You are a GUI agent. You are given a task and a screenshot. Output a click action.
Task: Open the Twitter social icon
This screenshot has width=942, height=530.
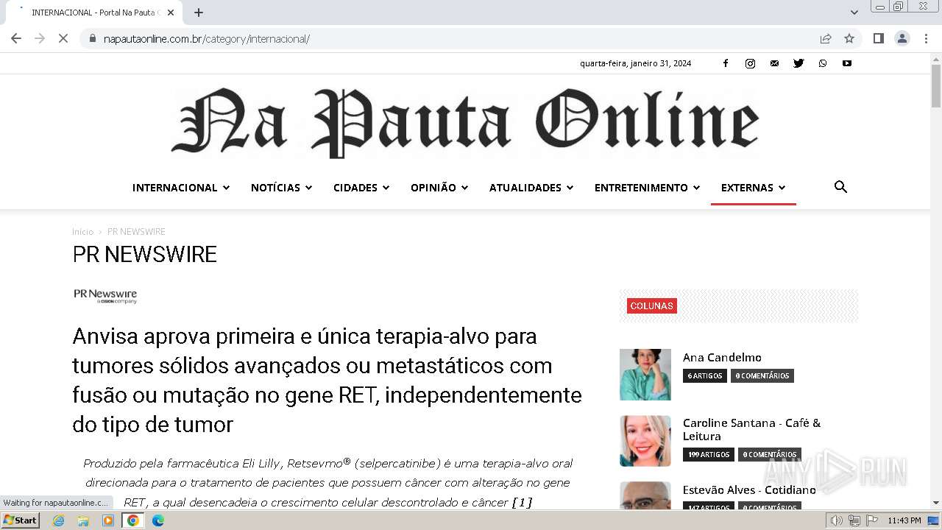798,63
